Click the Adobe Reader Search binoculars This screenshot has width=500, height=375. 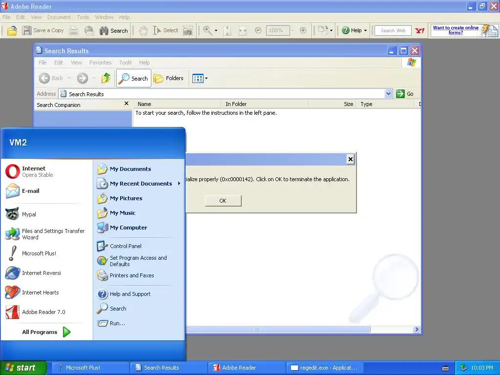113,31
